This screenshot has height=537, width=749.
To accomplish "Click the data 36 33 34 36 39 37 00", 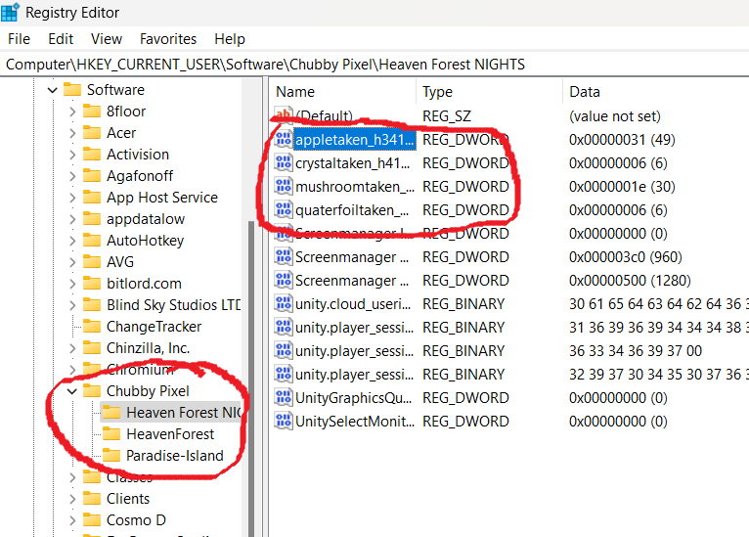I will tap(636, 351).
